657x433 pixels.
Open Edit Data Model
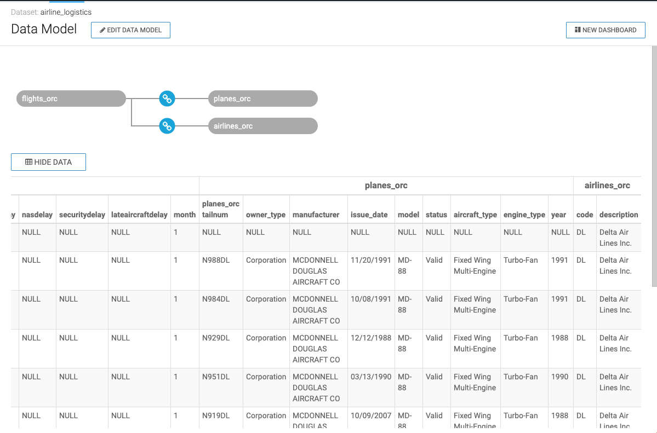click(131, 30)
